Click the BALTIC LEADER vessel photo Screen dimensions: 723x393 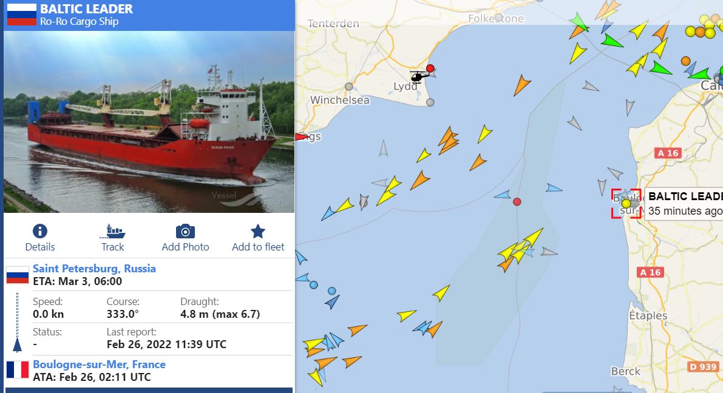[x=149, y=122]
